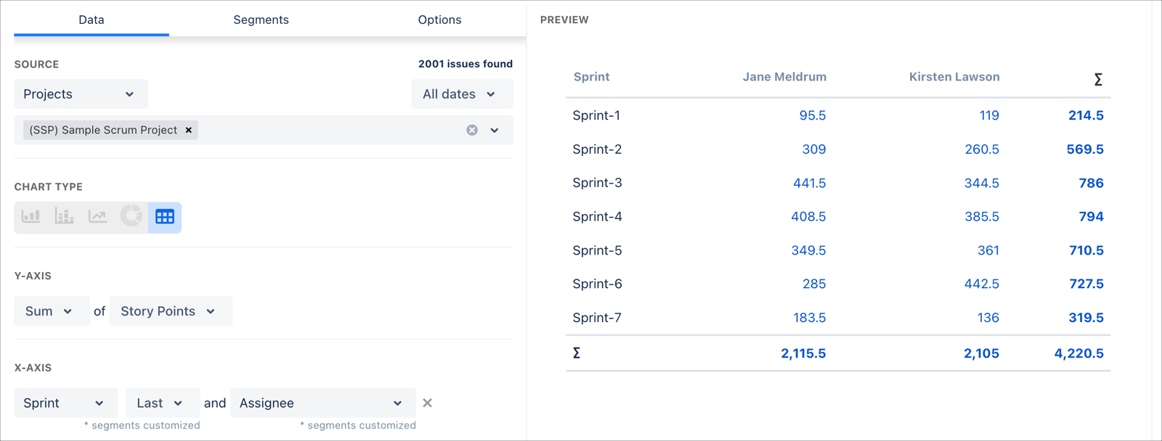This screenshot has height=441, width=1162.
Task: Select the pie chart type icon
Action: [131, 216]
